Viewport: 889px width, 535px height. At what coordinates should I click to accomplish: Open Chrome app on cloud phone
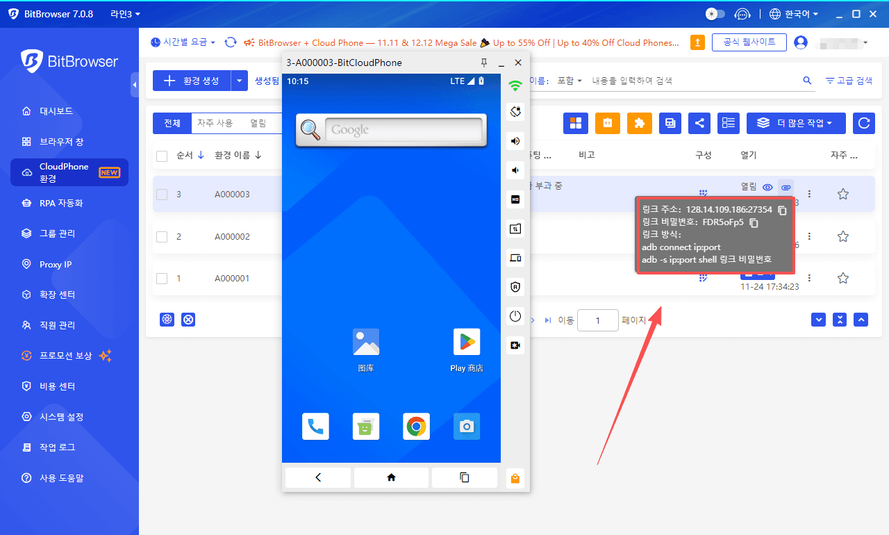coord(416,427)
